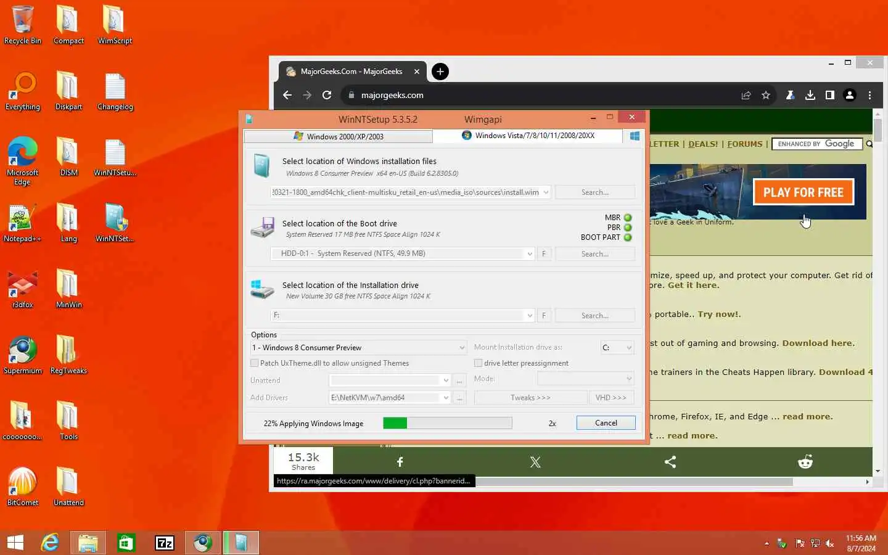888x555 pixels.
Task: Launch the Microsoft Edge desktop shortcut
Action: 23,160
